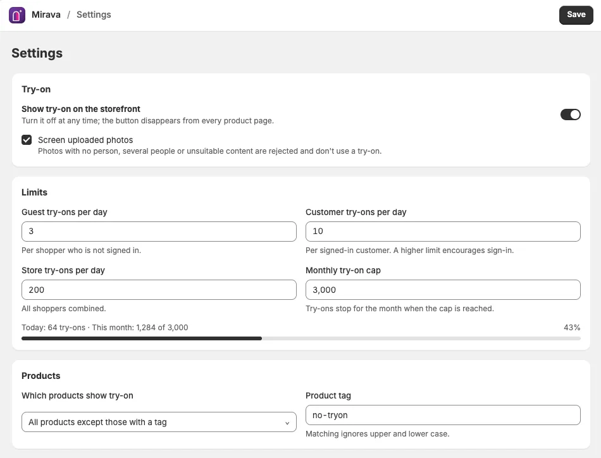Click the 'Product tag' label
Screen dimensions: 601x458
point(328,396)
